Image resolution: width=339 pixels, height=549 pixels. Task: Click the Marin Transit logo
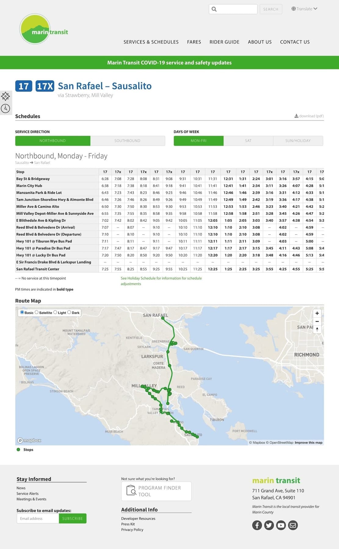44,29
